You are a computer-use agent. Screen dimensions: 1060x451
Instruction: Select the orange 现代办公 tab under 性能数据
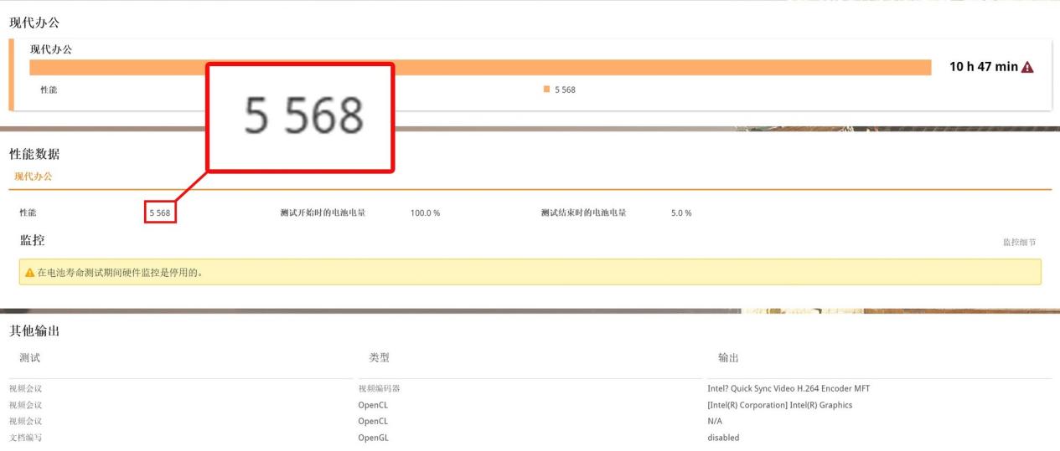[34, 177]
